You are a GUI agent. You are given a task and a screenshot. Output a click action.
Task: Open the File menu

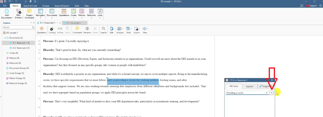click(x=5, y=6)
